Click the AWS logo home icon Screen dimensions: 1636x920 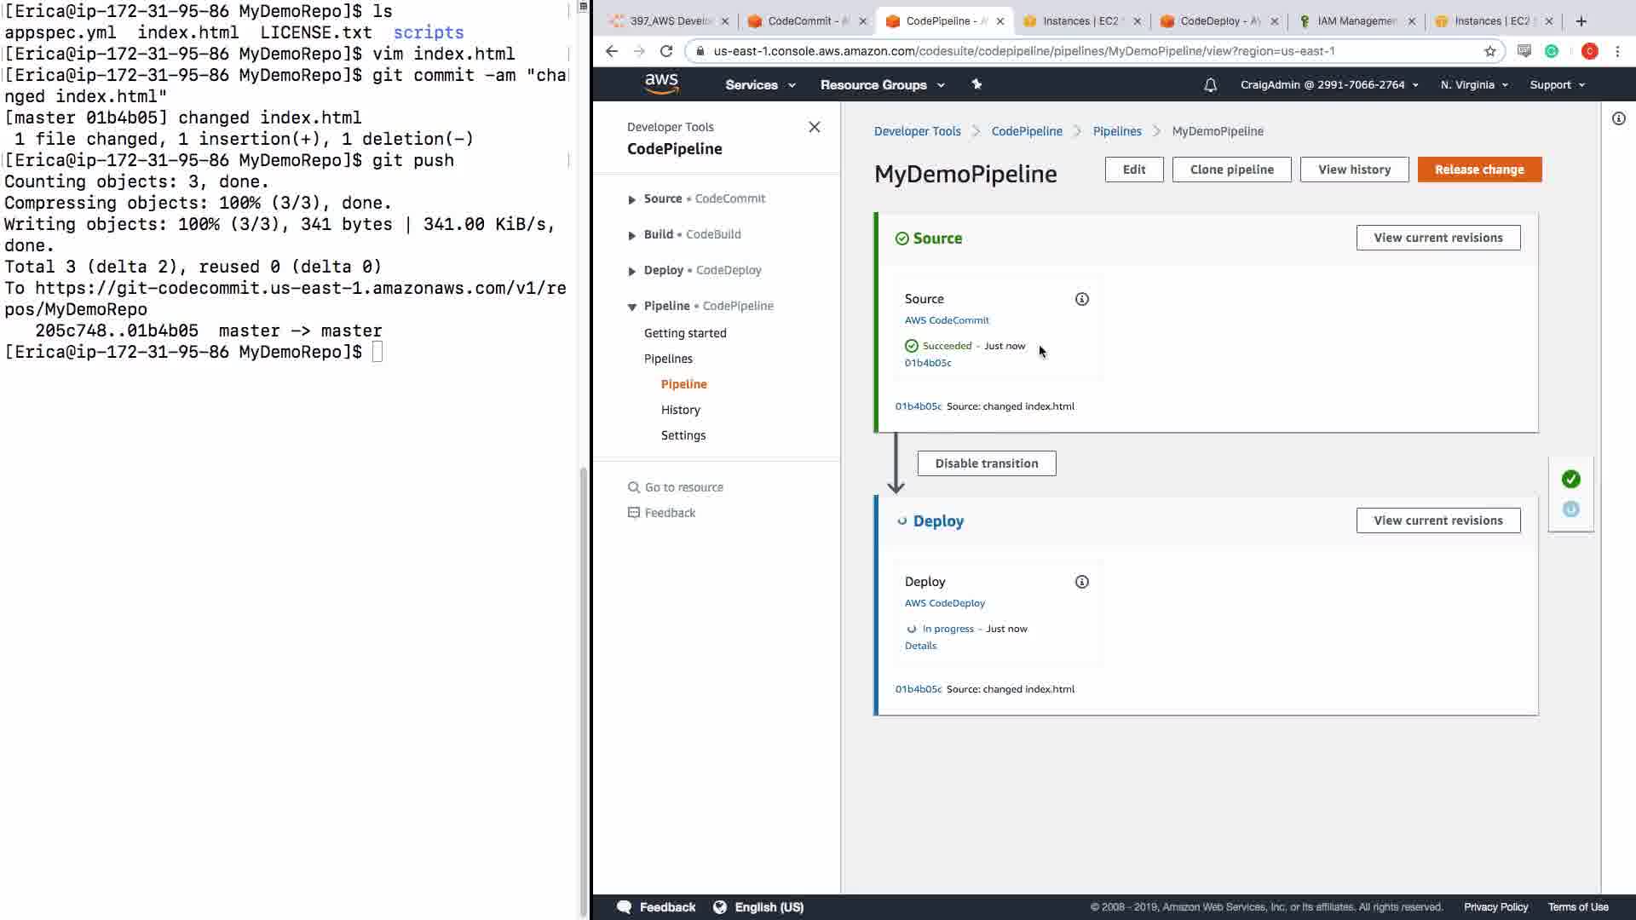point(661,84)
